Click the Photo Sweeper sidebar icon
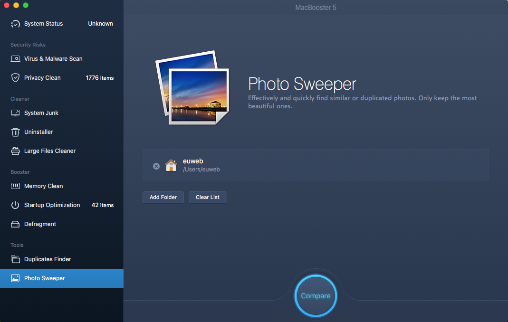 pyautogui.click(x=15, y=278)
